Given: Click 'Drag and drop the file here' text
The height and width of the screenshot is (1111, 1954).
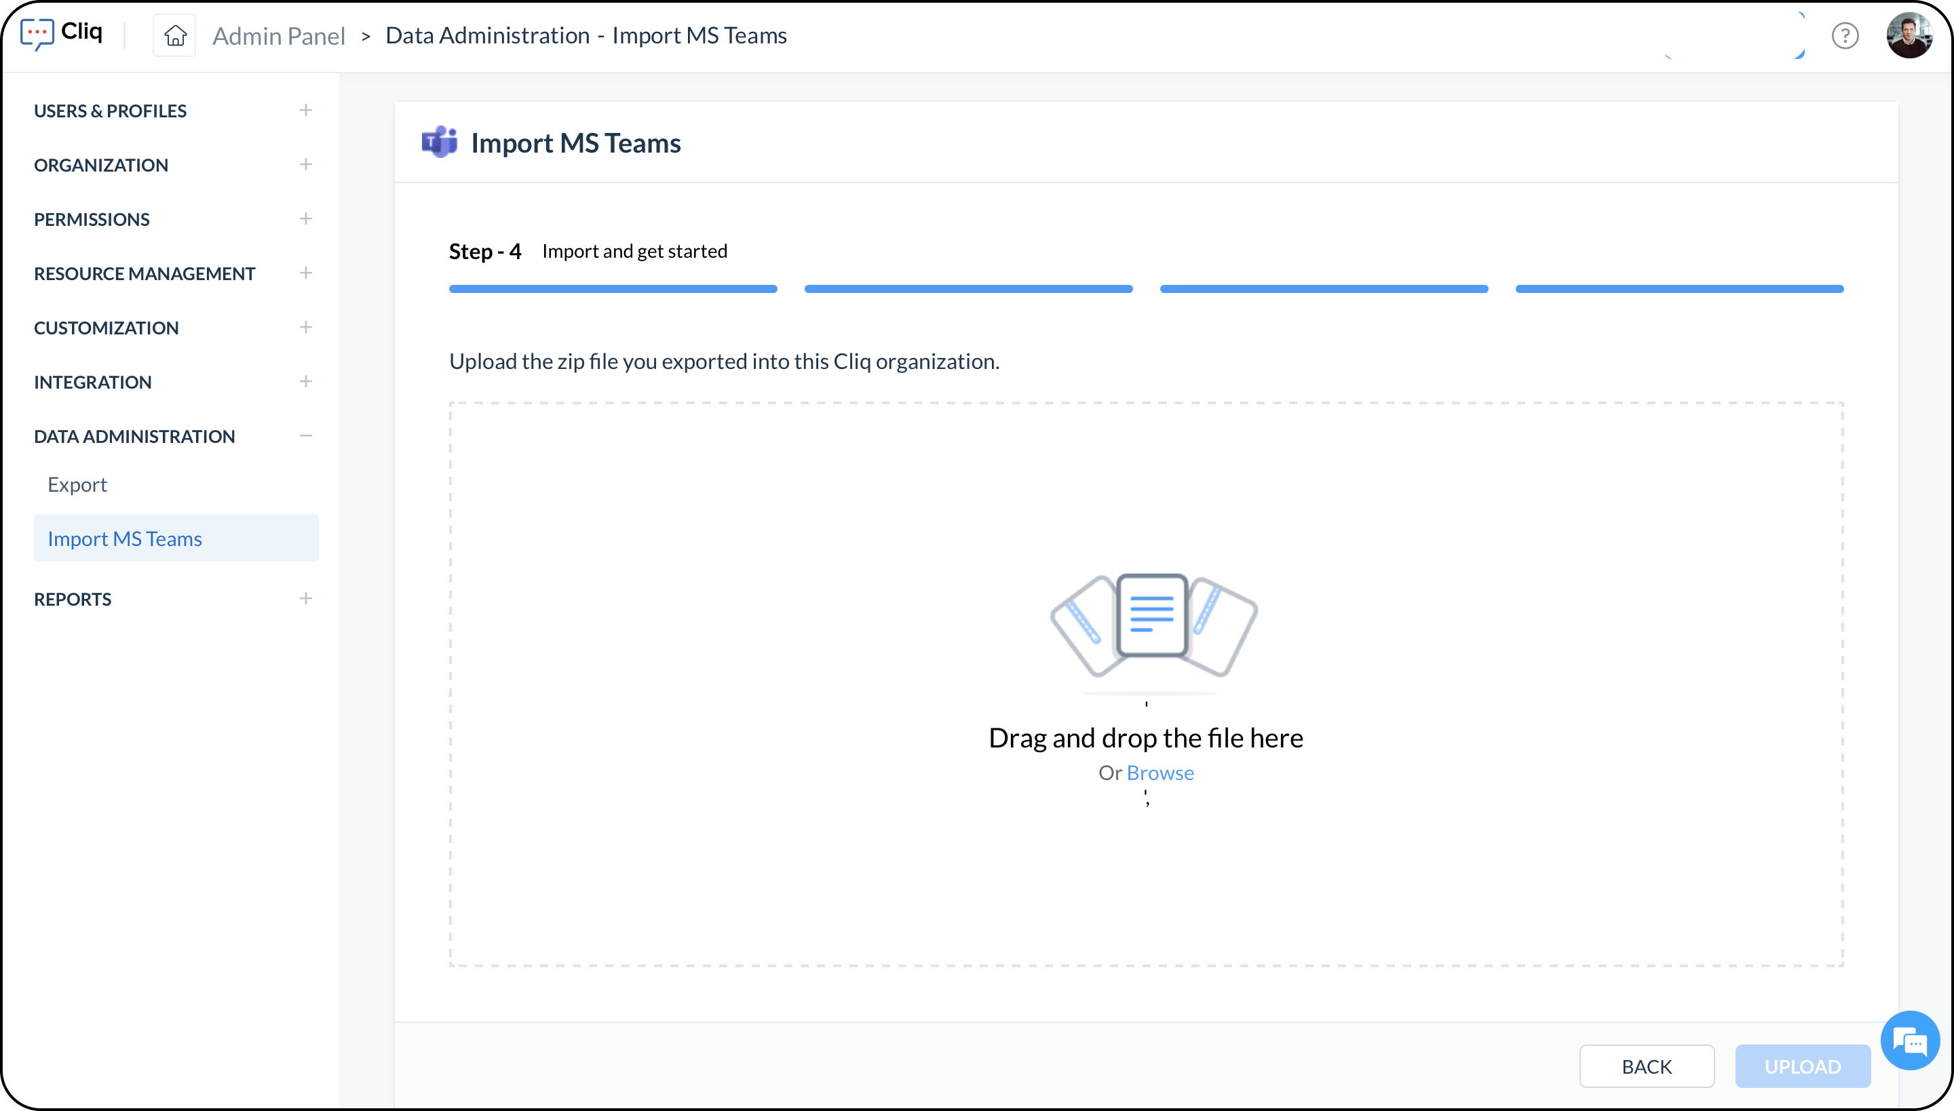Looking at the screenshot, I should 1146,737.
